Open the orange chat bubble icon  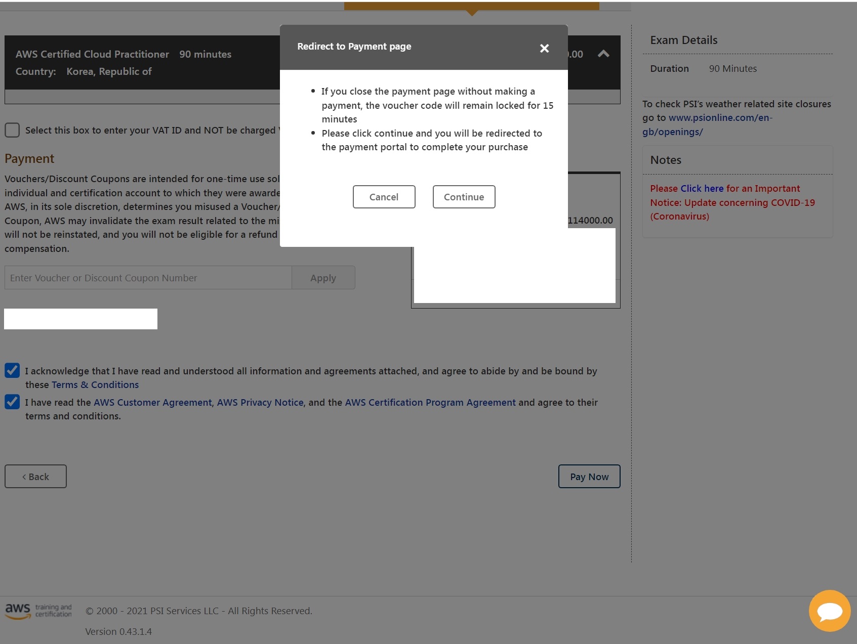coord(829,611)
